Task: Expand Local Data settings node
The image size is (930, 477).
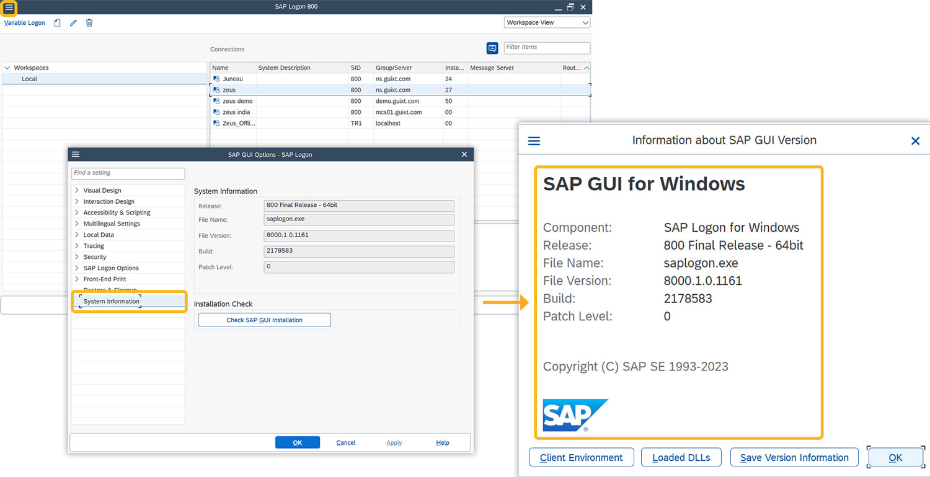Action: pos(77,235)
